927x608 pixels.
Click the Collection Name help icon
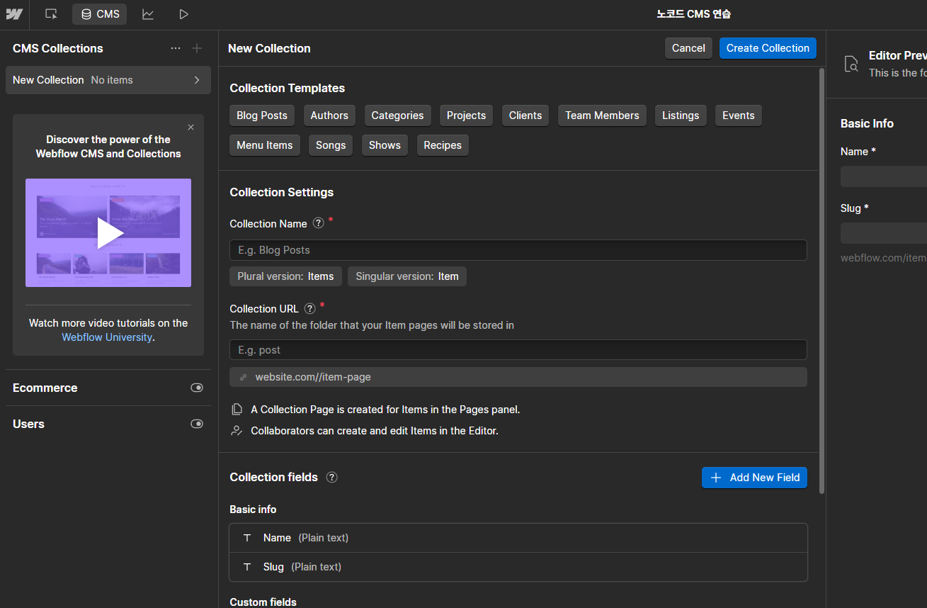point(319,223)
